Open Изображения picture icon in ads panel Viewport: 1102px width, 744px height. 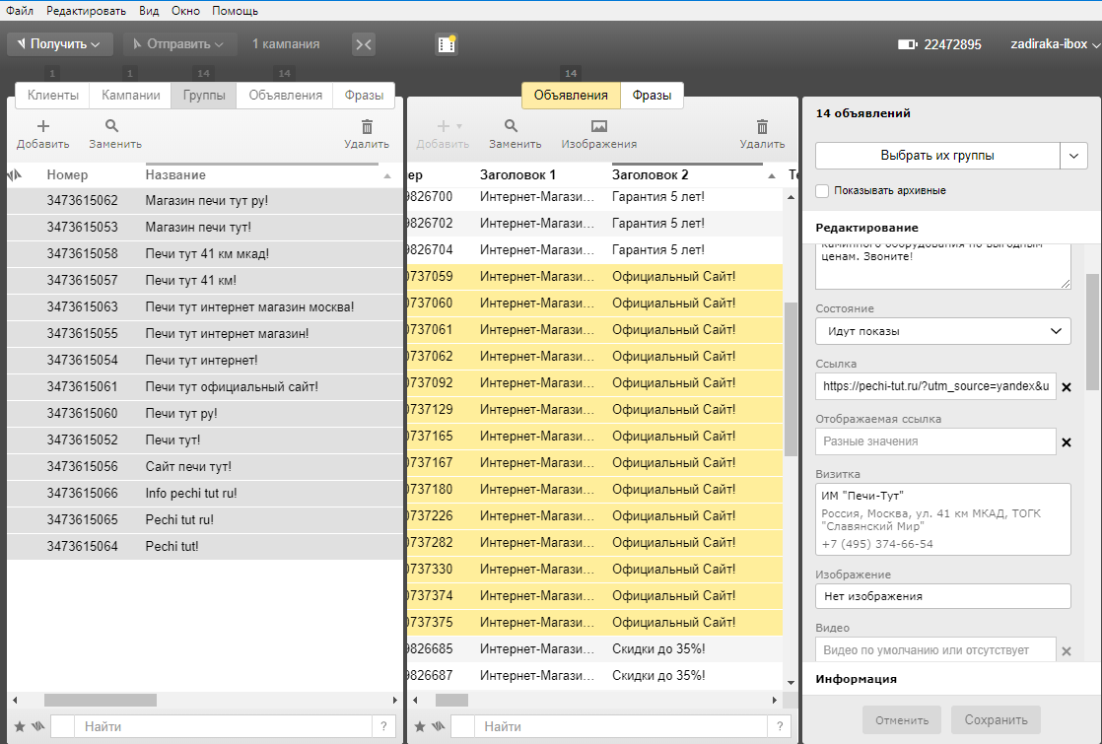(x=598, y=126)
